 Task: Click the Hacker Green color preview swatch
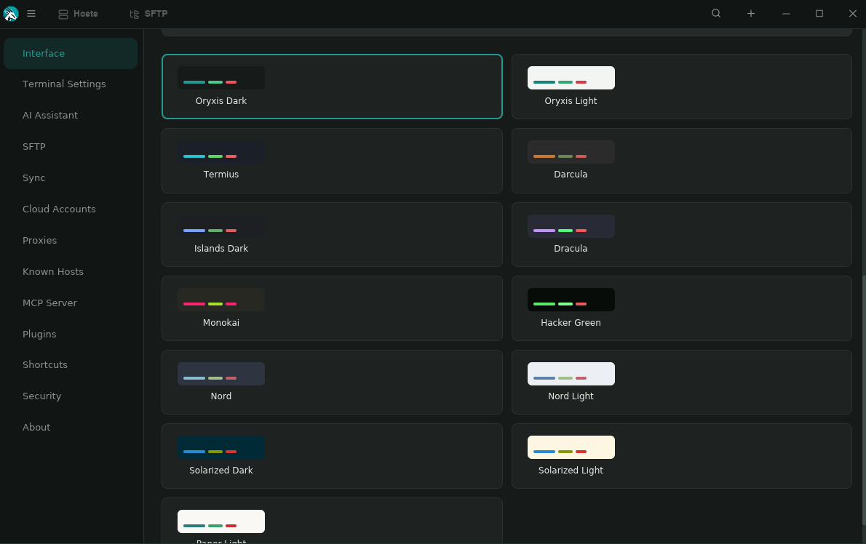[x=571, y=300]
